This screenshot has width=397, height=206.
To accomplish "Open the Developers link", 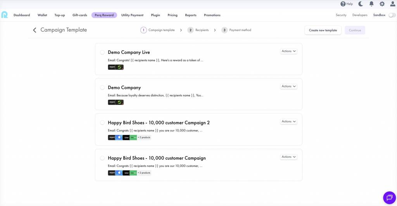I will (x=360, y=15).
